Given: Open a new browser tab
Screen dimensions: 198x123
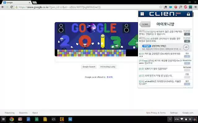Looking at the screenshot, I should pos(34,2).
